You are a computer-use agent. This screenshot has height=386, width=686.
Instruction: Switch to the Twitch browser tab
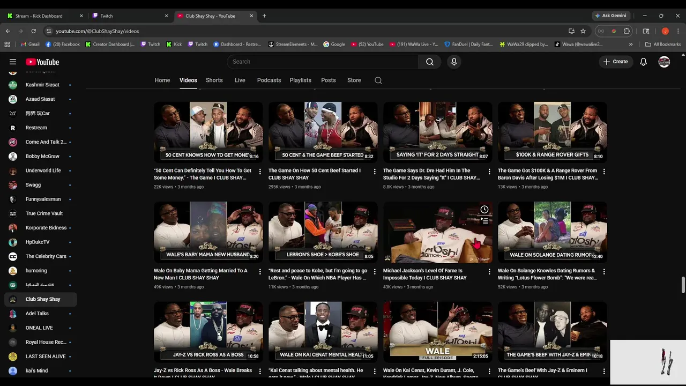click(130, 16)
